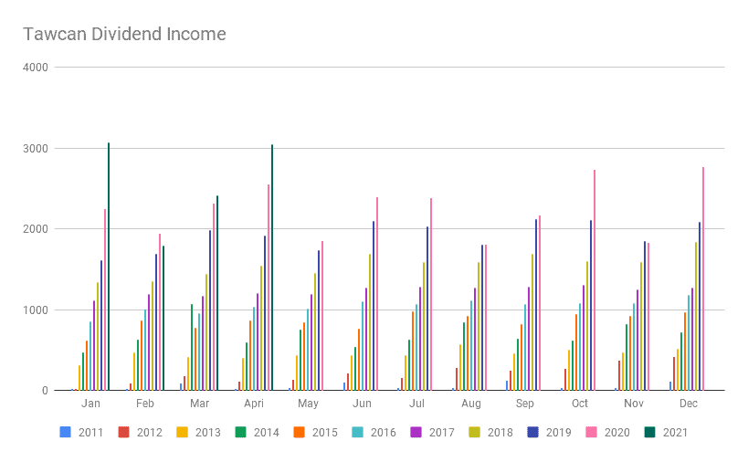This screenshot has width=748, height=462.
Task: Select the 2016 teal legend swatch
Action: (x=360, y=432)
